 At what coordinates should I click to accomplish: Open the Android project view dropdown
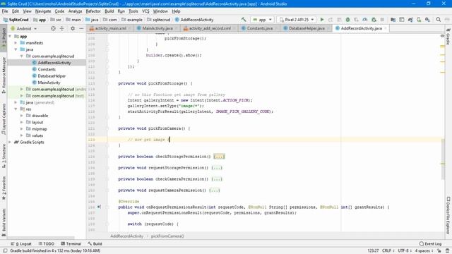(x=24, y=28)
